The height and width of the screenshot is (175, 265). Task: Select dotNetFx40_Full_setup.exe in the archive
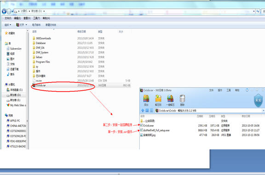click(155, 130)
